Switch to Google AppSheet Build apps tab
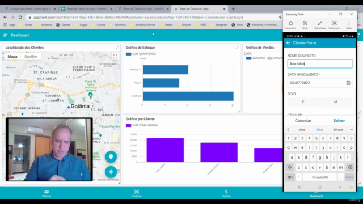 point(30,9)
